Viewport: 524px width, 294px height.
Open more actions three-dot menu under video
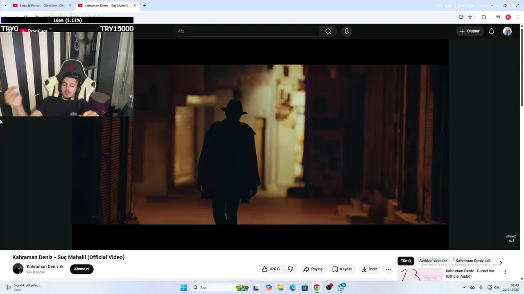click(388, 269)
